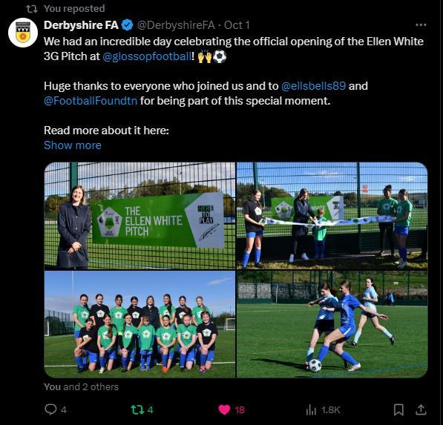Image resolution: width=443 pixels, height=425 pixels.
Task: Expand the post with Show more
Action: [73, 145]
